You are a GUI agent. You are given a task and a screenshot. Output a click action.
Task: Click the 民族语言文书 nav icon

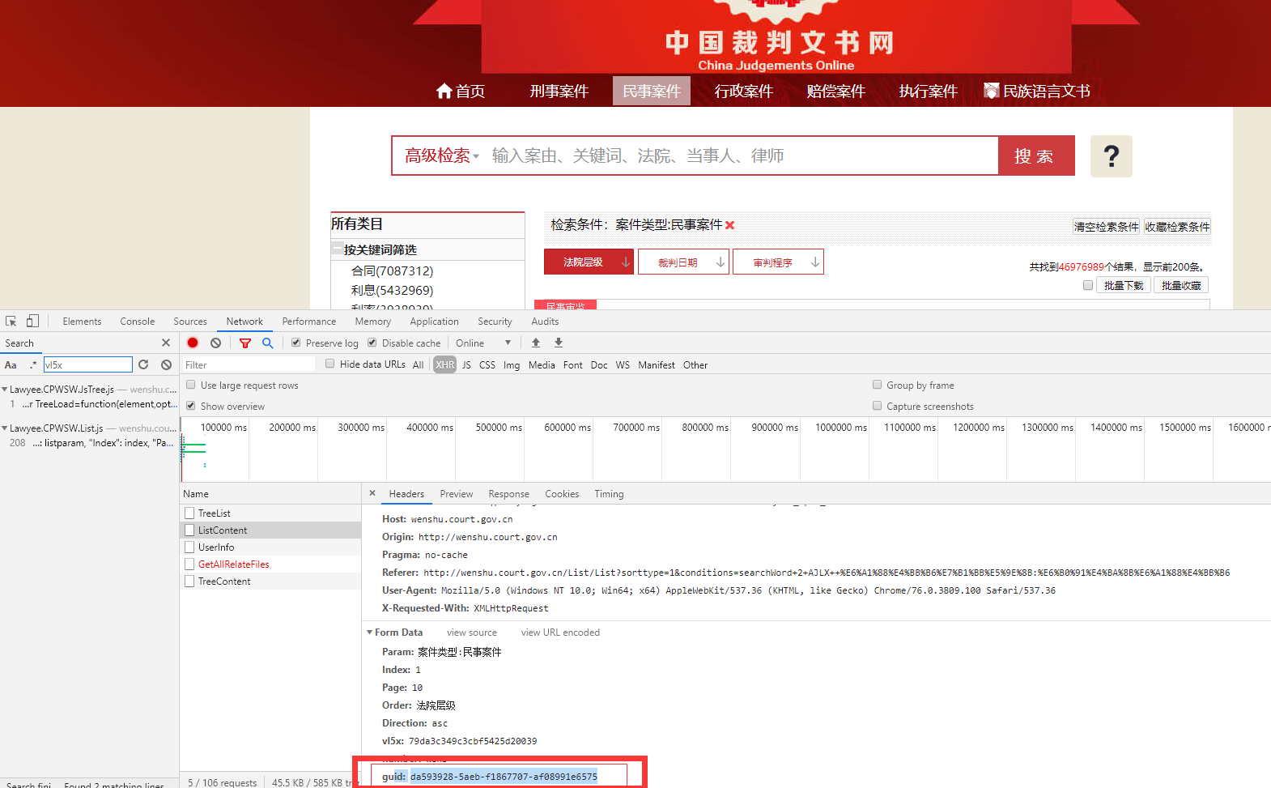point(991,91)
